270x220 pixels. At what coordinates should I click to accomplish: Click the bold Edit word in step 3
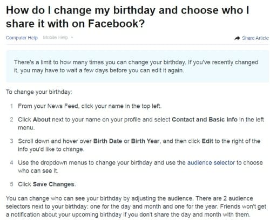[207, 141]
